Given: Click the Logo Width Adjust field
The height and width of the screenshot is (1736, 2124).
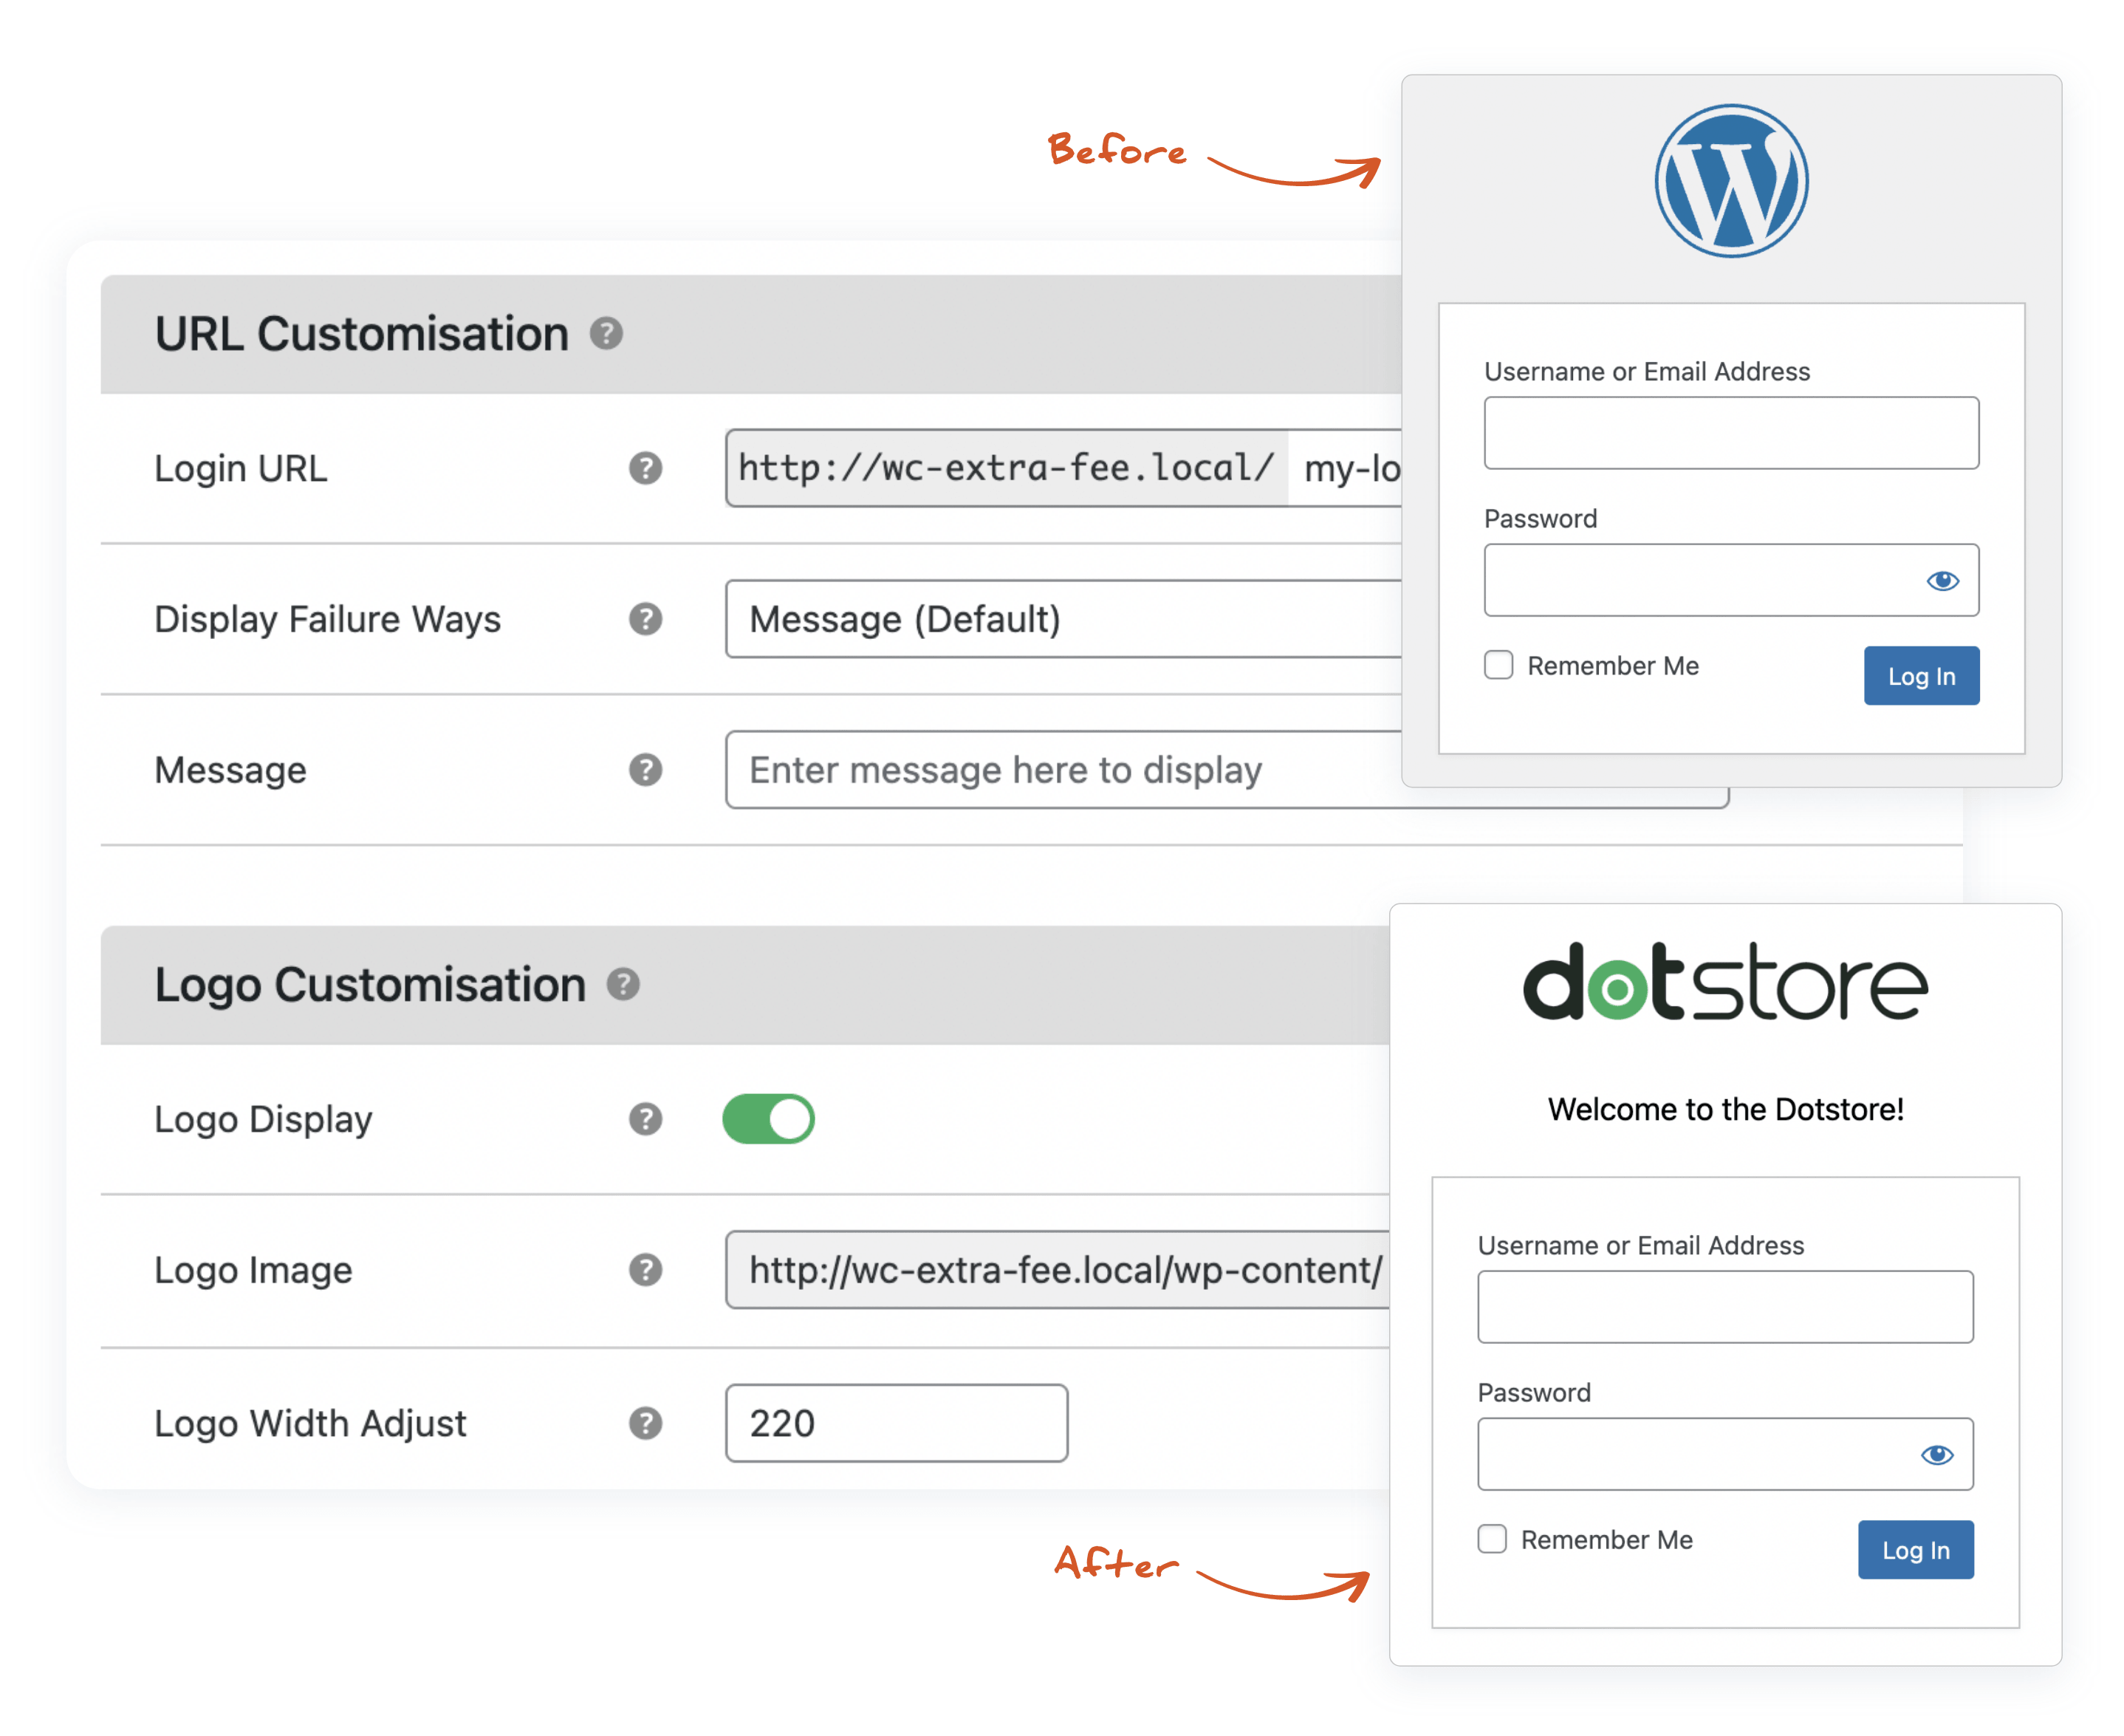Looking at the screenshot, I should 897,1423.
